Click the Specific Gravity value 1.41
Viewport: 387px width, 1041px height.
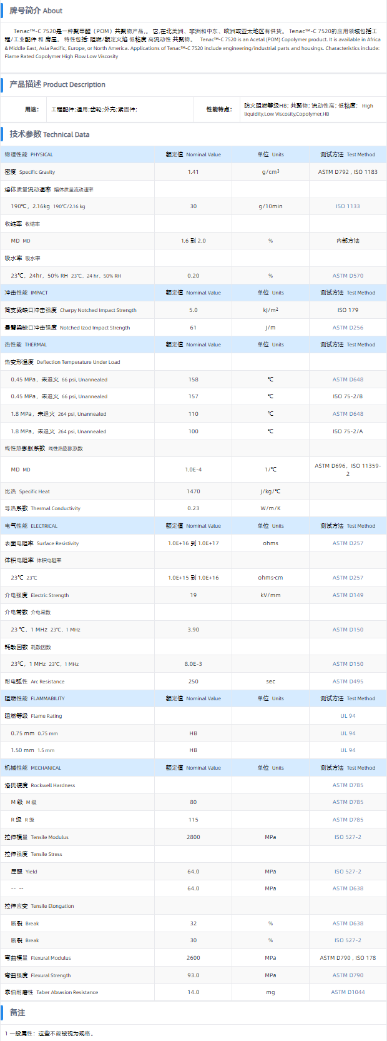(x=193, y=172)
